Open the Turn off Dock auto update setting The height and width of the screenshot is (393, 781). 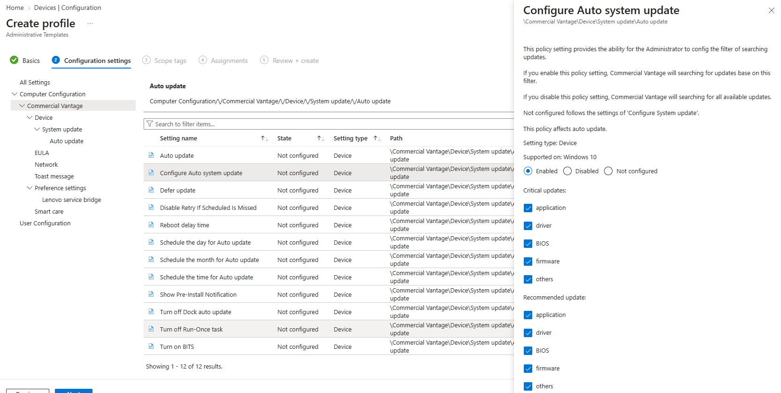click(196, 312)
